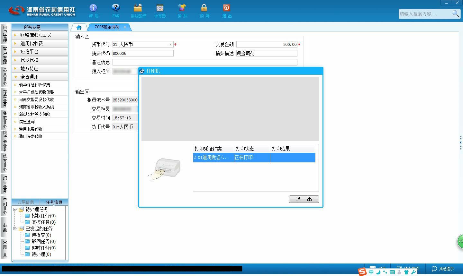Expand 短信平台 category
Image resolution: width=463 pixels, height=276 pixels.
[40, 52]
